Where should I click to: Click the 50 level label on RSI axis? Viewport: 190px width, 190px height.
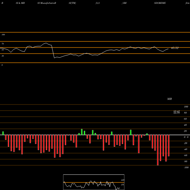(3, 50)
